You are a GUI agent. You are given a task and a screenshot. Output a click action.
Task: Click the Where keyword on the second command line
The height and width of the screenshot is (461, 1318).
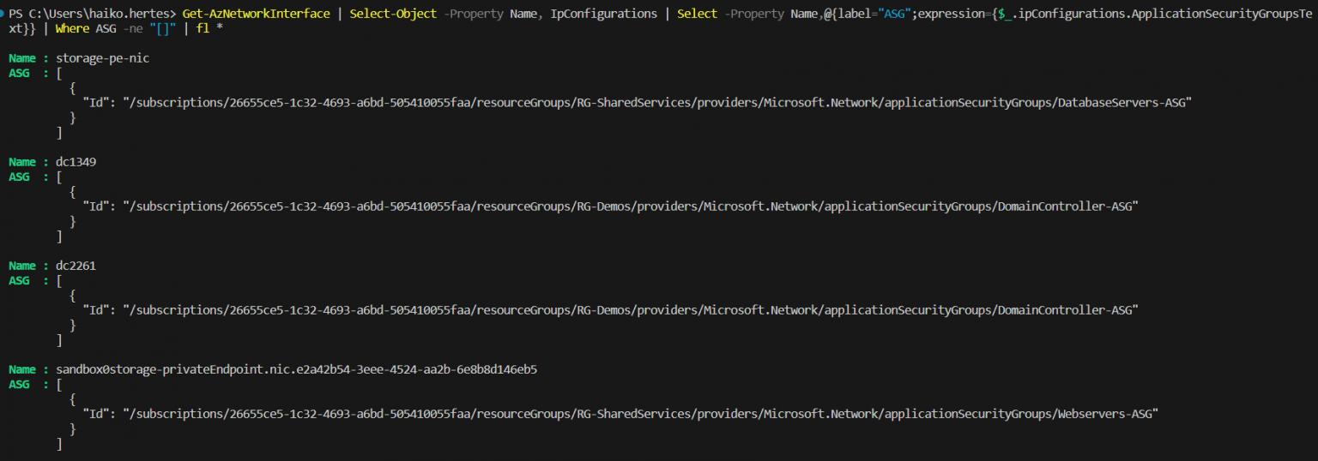tap(73, 28)
